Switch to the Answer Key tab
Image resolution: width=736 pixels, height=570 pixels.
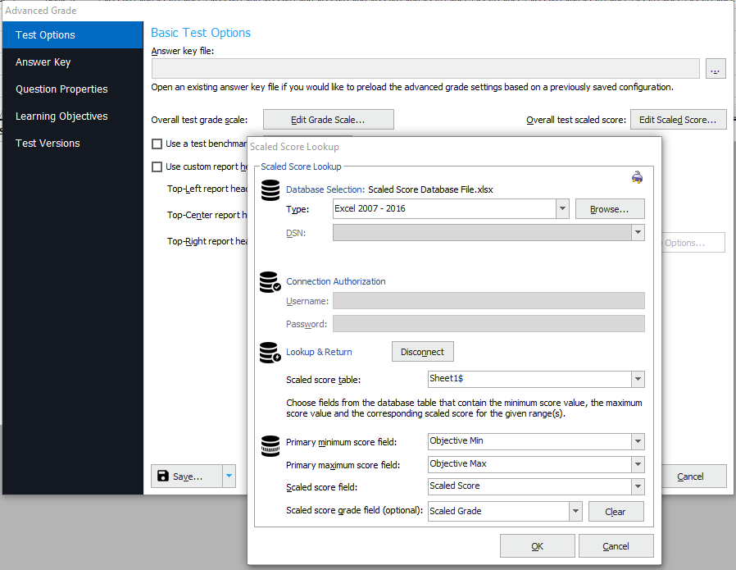tap(73, 62)
